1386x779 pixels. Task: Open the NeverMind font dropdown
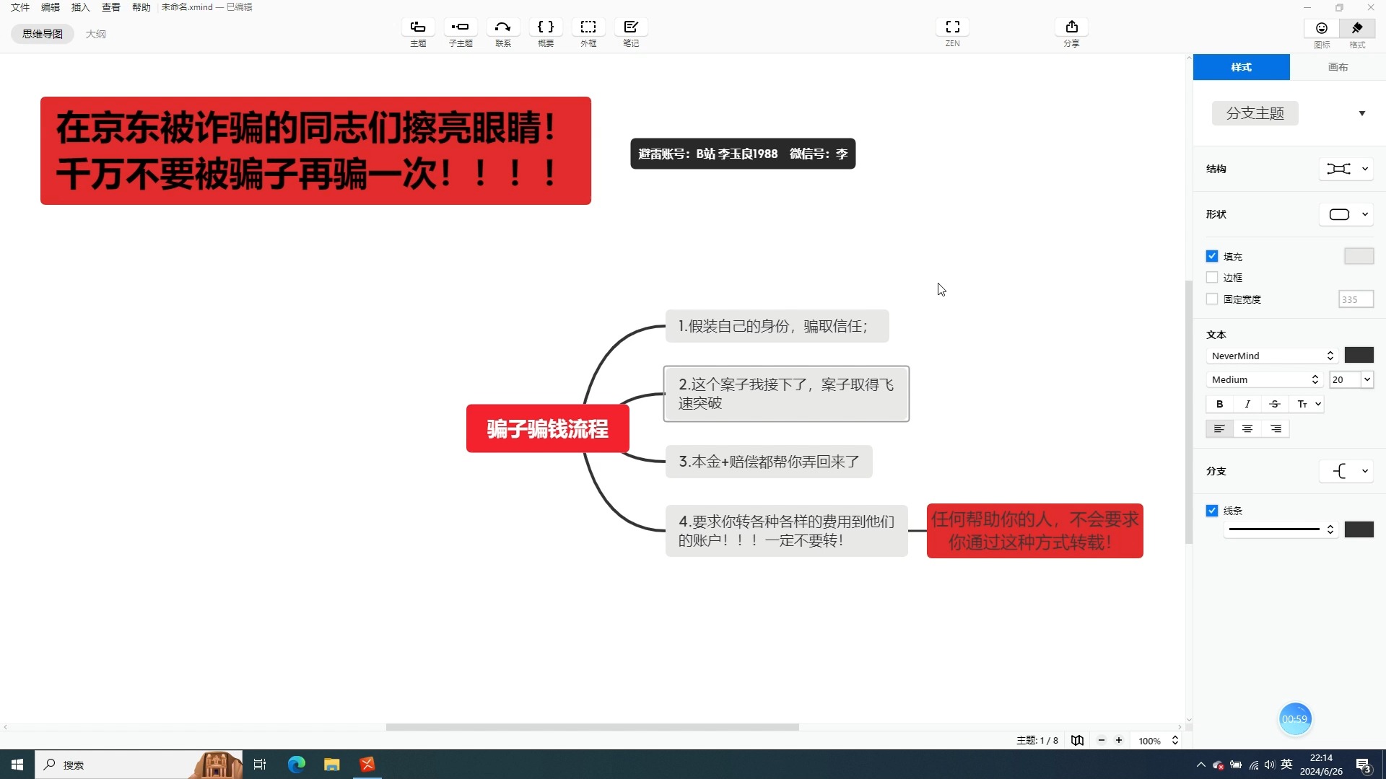1272,356
